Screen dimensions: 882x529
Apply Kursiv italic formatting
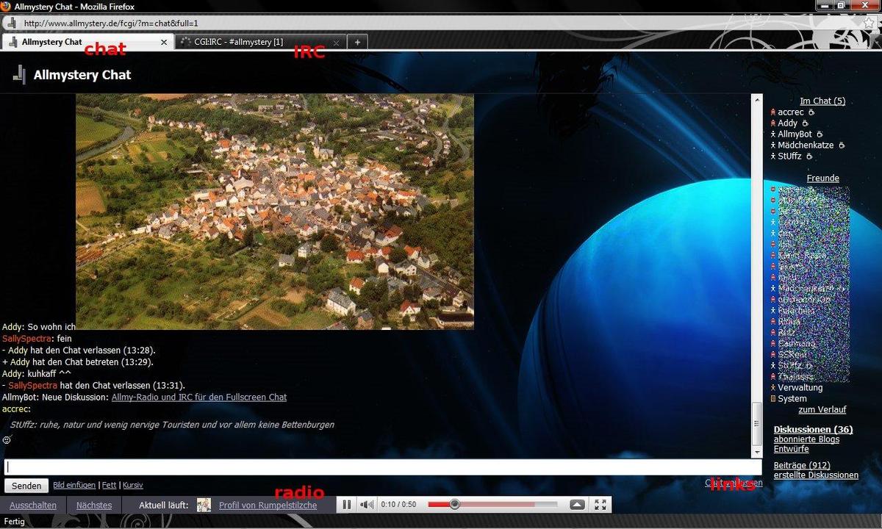pyautogui.click(x=132, y=486)
